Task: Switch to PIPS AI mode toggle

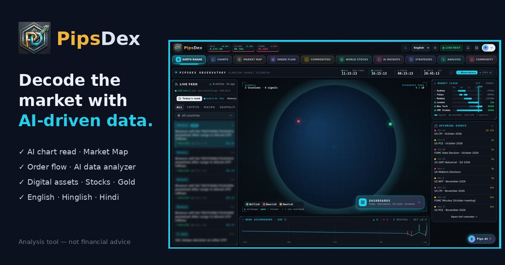Action: (486, 72)
